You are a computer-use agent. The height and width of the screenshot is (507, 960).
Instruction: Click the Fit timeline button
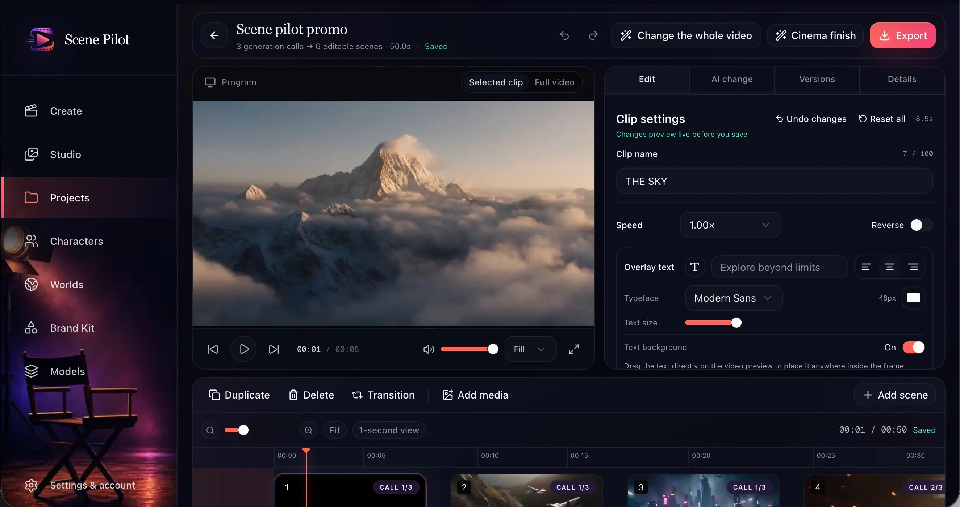(335, 430)
